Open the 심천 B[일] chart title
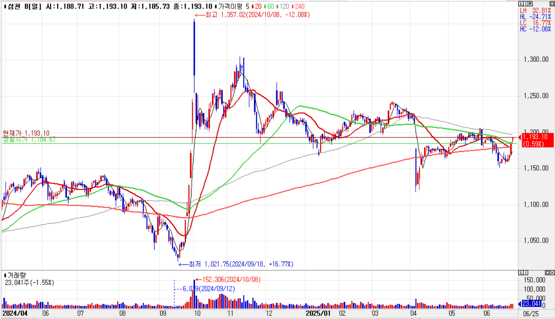The image size is (555, 319). click(x=22, y=7)
